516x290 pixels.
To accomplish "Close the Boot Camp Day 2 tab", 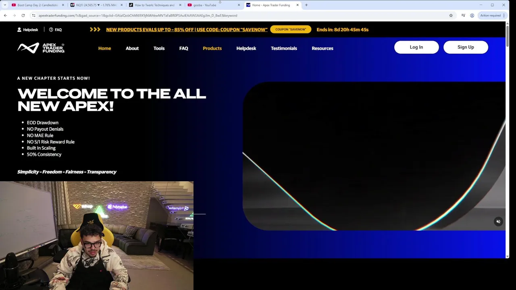I will pyautogui.click(x=63, y=5).
